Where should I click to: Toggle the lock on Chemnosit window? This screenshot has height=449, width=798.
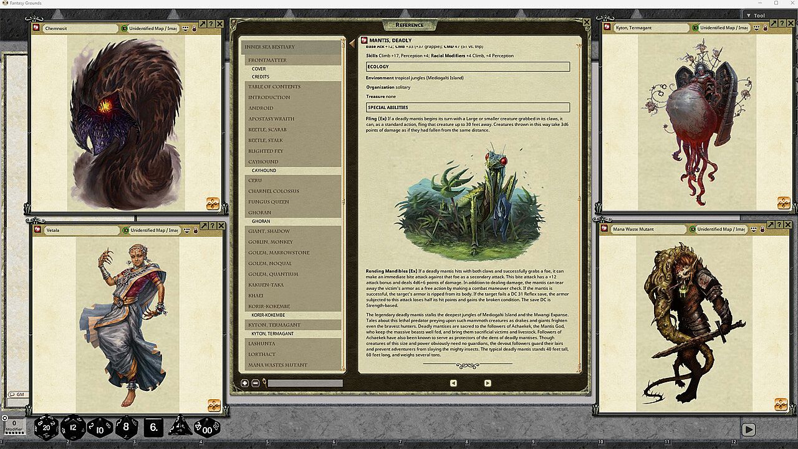pos(194,28)
